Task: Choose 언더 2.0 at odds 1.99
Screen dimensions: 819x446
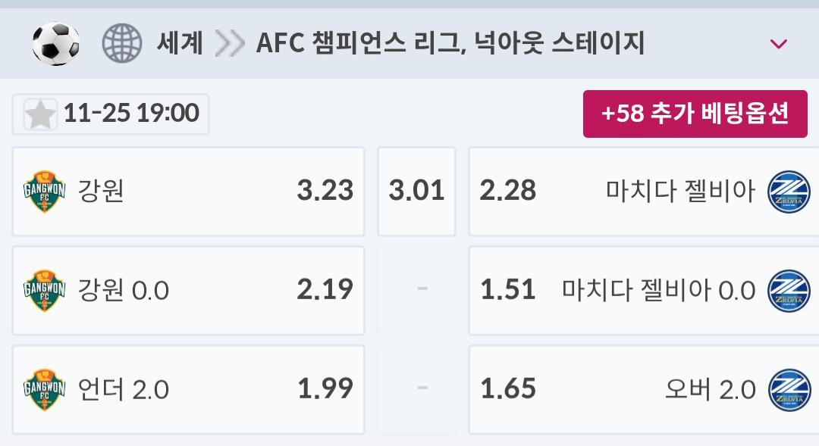Action: (x=188, y=389)
